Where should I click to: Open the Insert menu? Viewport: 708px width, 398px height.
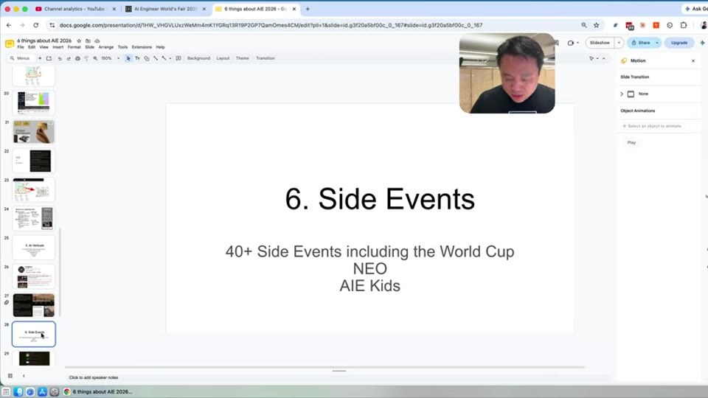58,47
